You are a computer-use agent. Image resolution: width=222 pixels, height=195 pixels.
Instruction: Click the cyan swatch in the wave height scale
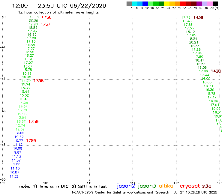[x=134, y=4]
